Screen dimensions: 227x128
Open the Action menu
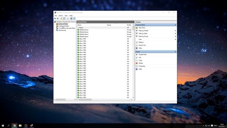pyautogui.click(x=61, y=16)
